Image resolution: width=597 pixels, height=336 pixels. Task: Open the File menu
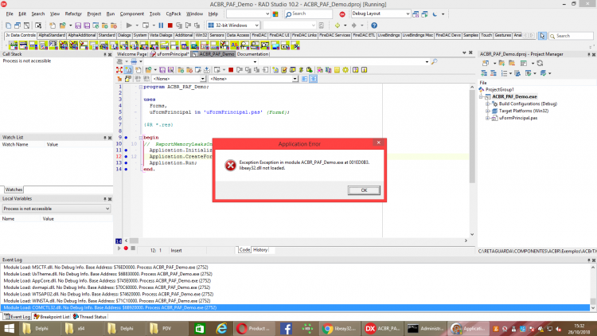(10, 14)
